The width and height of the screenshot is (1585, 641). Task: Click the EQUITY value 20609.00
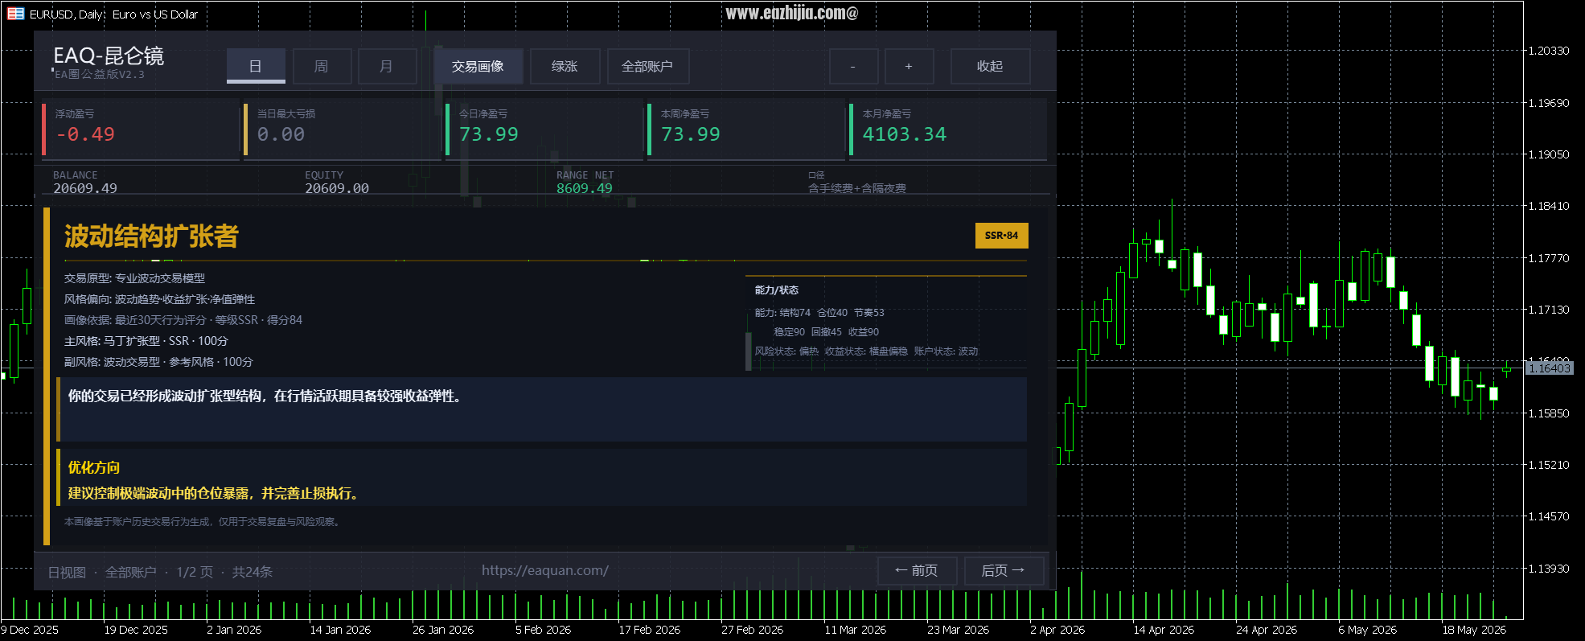pos(337,188)
